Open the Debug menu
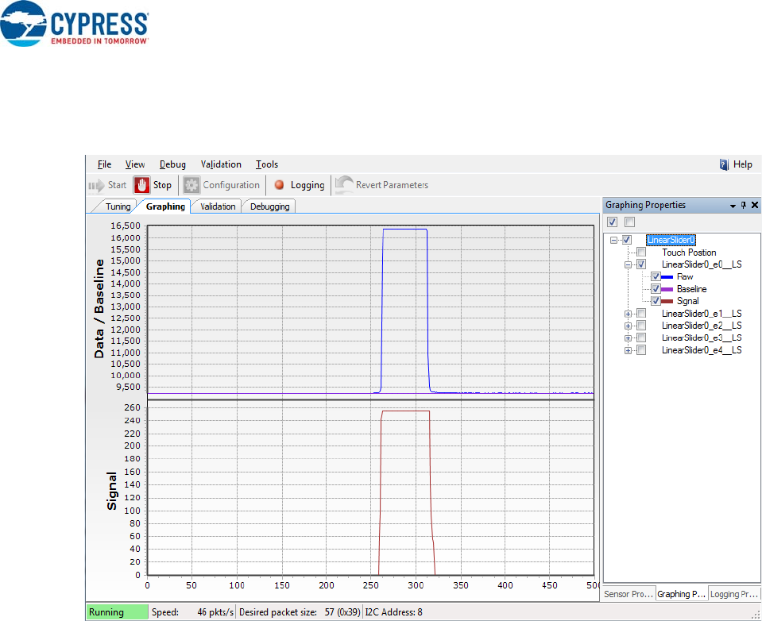The width and height of the screenshot is (762, 621). pos(172,164)
